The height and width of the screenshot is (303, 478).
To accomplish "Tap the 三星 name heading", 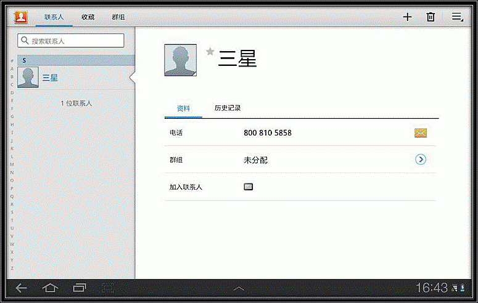I will click(x=237, y=59).
